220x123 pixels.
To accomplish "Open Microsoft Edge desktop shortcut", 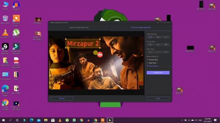I will click(5, 91).
